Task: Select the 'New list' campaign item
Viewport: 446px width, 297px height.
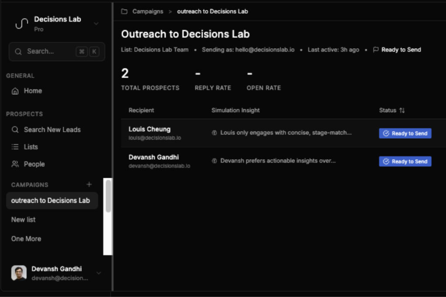Action: [x=24, y=220]
